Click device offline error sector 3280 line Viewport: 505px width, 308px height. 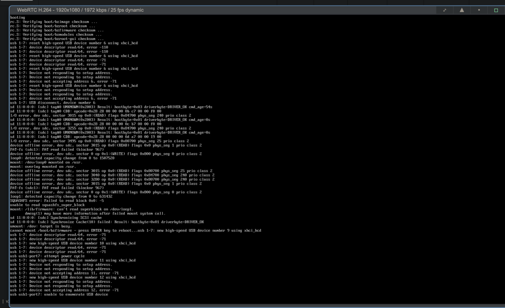coord(112,180)
